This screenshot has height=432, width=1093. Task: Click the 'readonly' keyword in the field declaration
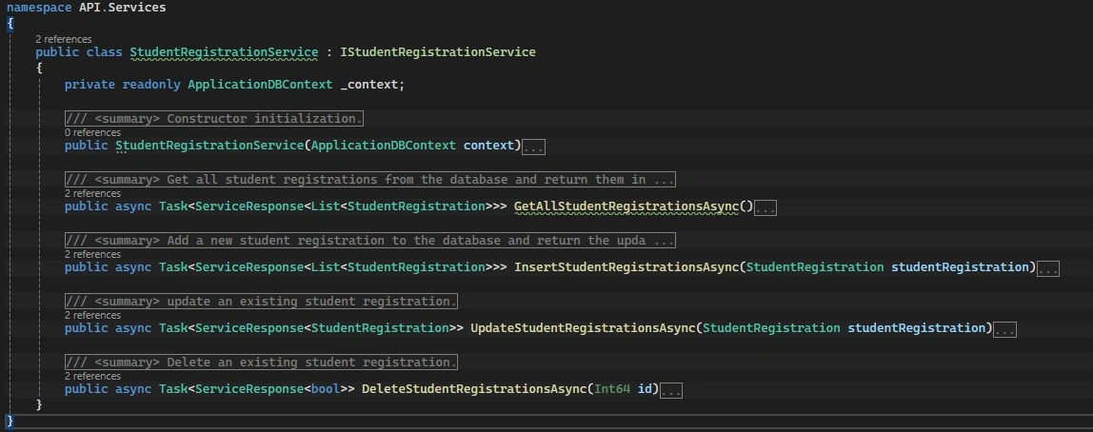(151, 85)
